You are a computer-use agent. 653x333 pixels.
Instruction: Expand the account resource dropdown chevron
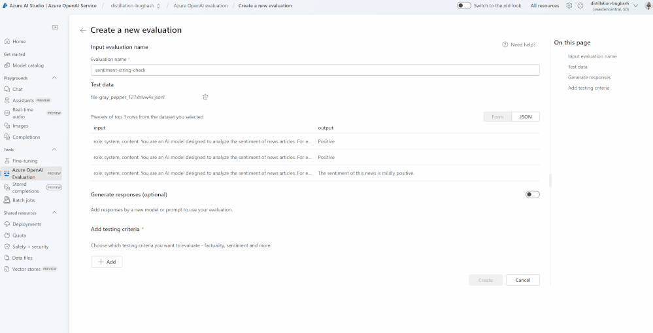[x=636, y=6]
